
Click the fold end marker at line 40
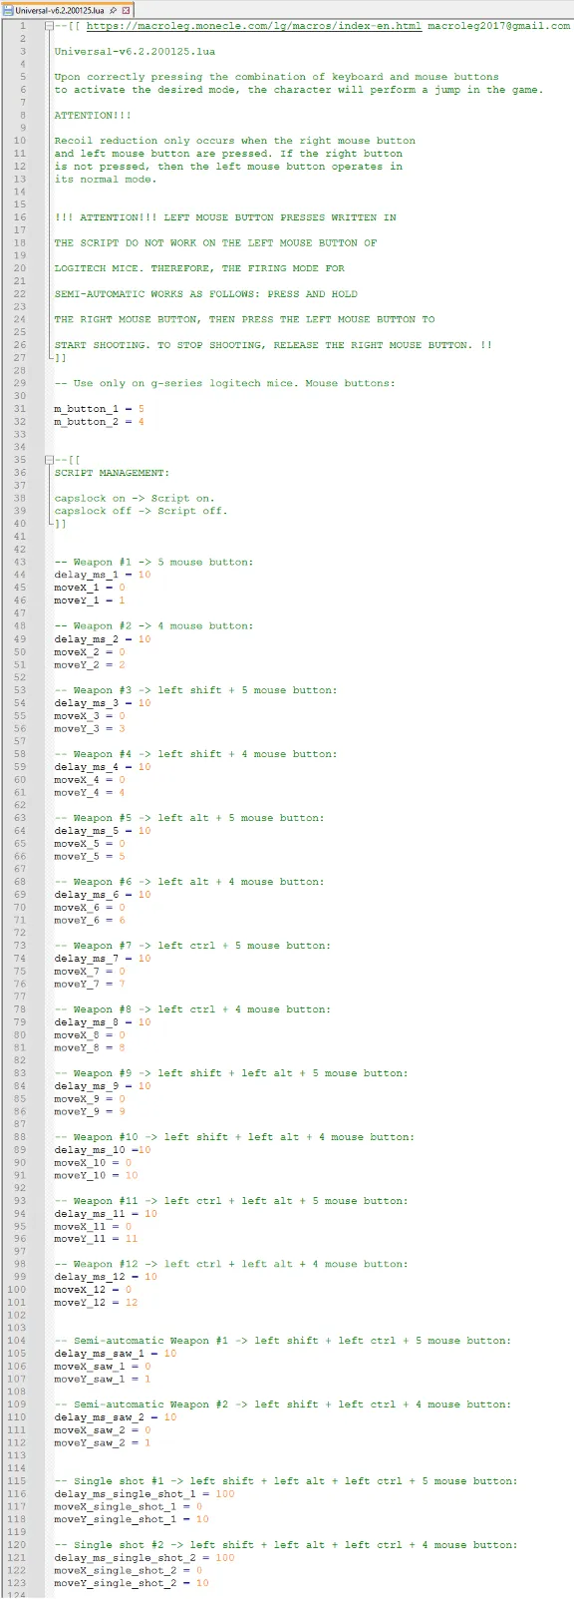tap(48, 524)
